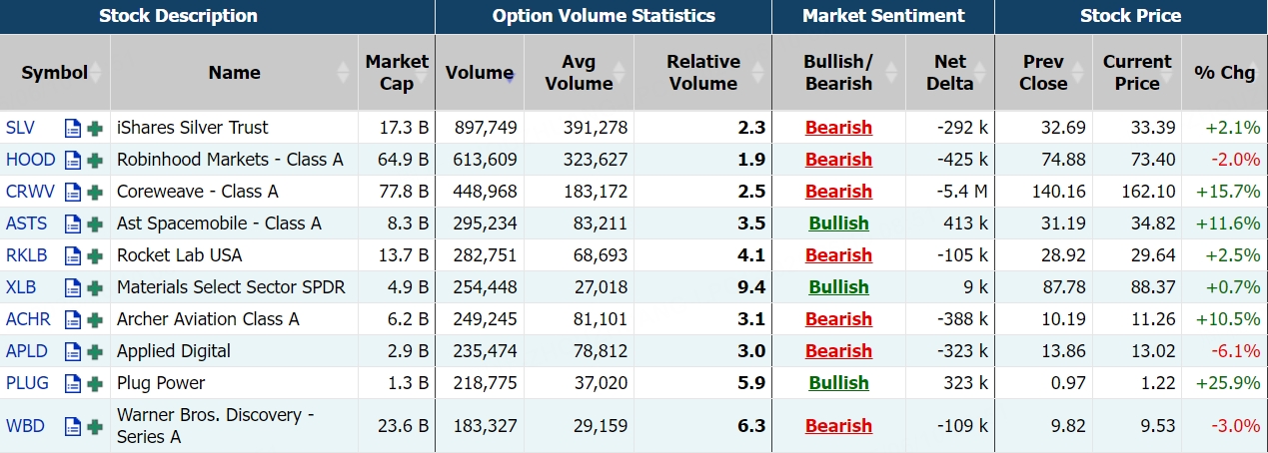Open the document icon for SLV
Screen dimensions: 1268x453
coord(72,128)
